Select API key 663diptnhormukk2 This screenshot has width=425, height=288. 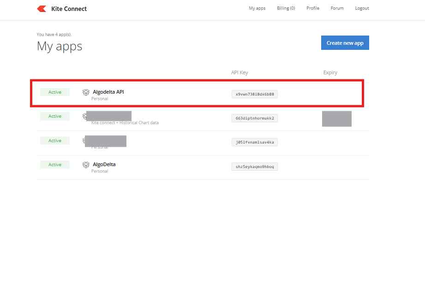pyautogui.click(x=255, y=118)
